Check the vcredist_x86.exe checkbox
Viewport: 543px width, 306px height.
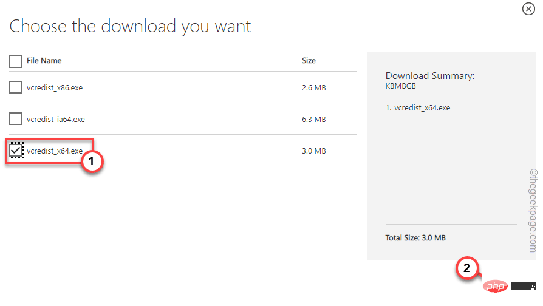pos(15,87)
